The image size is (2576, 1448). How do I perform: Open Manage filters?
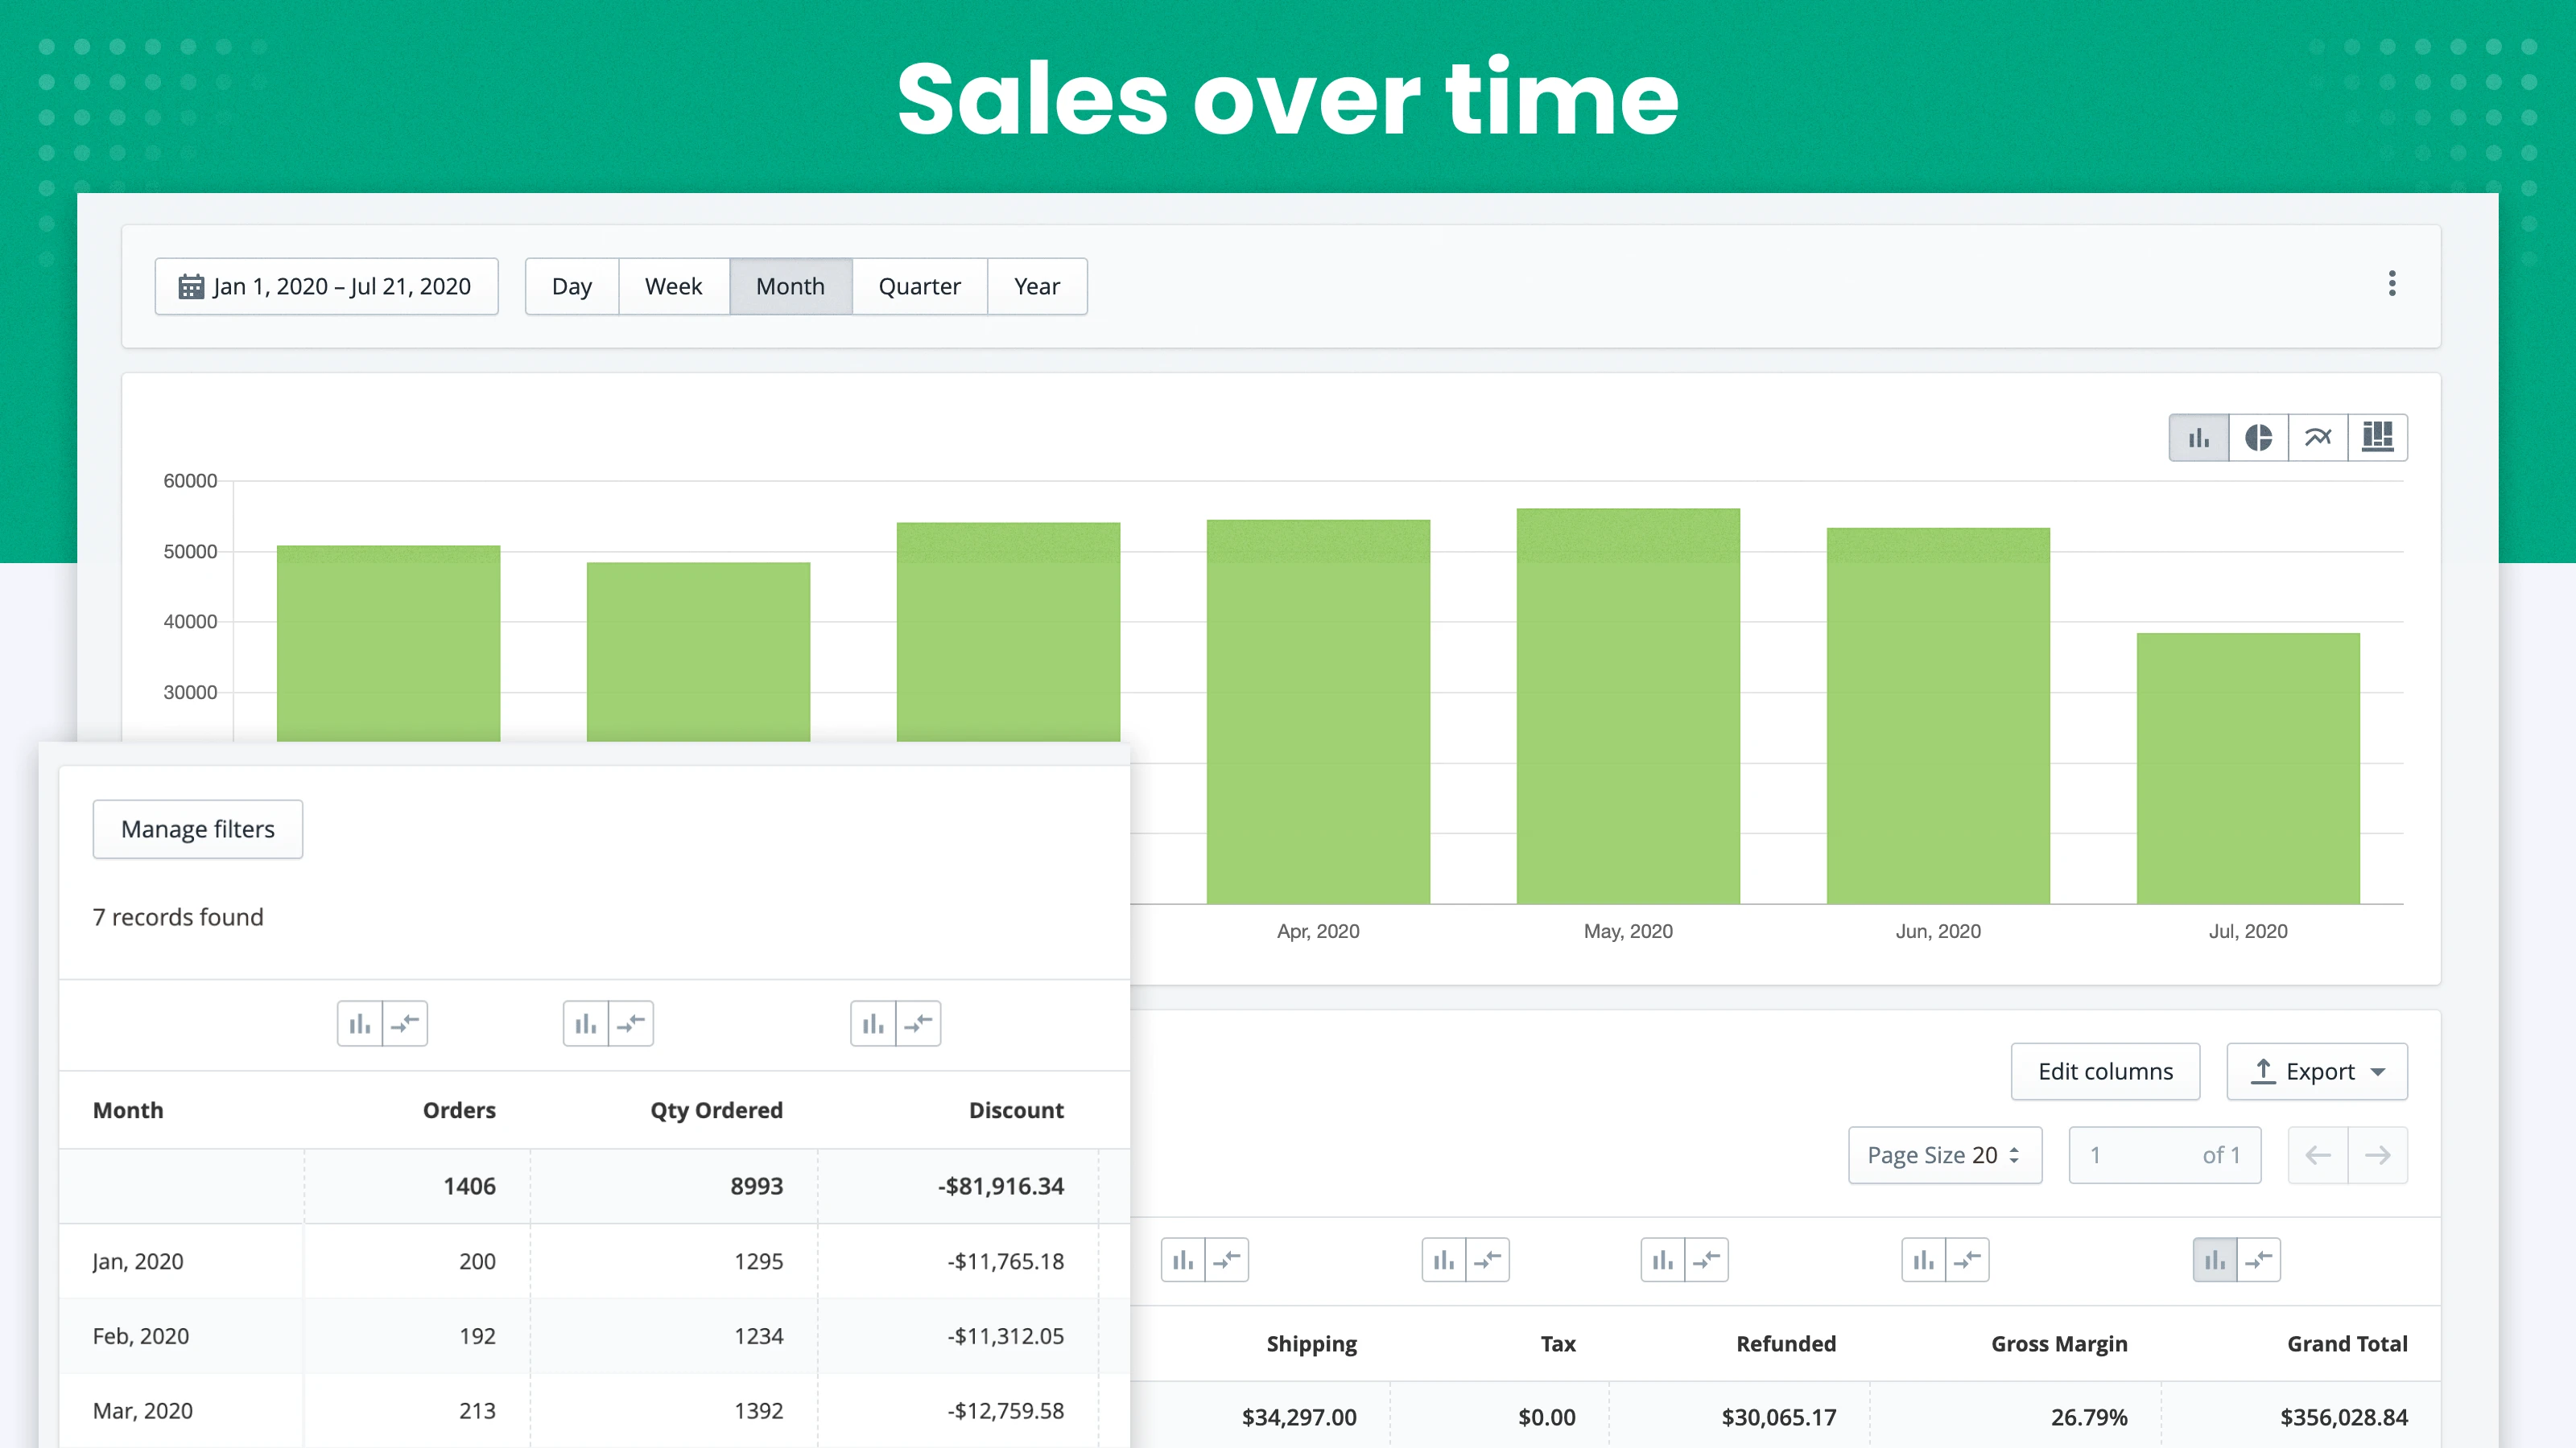pyautogui.click(x=197, y=829)
